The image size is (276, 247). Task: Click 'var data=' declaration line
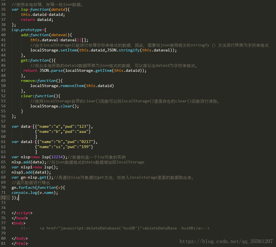pos(52,126)
